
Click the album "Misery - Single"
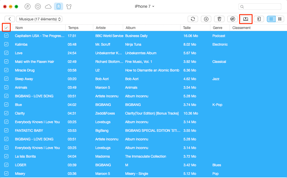coord(137,174)
